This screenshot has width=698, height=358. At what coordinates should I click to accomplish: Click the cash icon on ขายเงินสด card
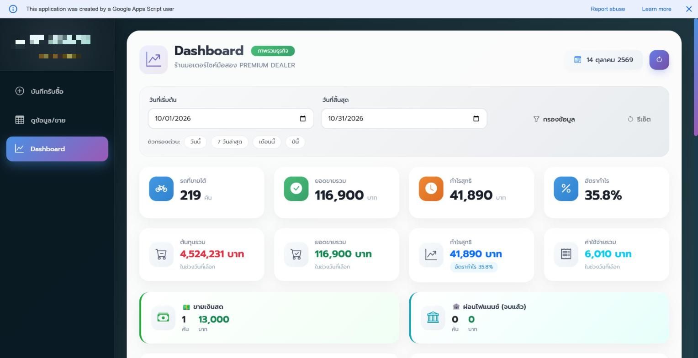pyautogui.click(x=163, y=317)
